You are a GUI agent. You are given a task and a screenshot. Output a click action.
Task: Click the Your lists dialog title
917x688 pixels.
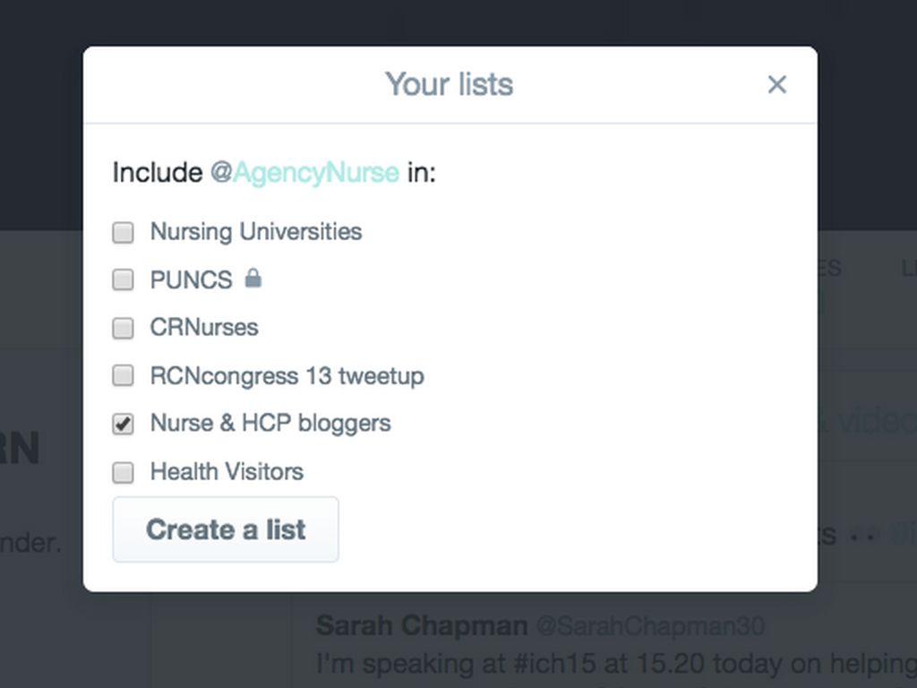(x=449, y=84)
